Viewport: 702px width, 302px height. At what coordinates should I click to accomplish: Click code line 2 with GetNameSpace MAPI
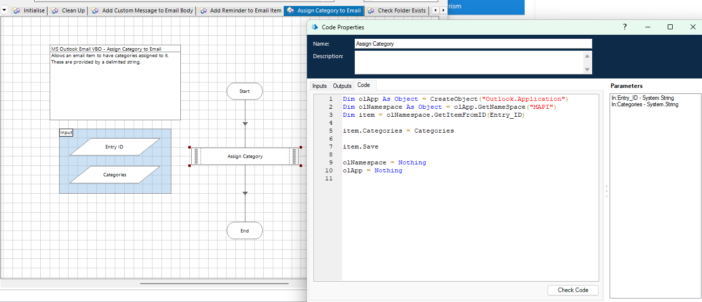[x=449, y=107]
